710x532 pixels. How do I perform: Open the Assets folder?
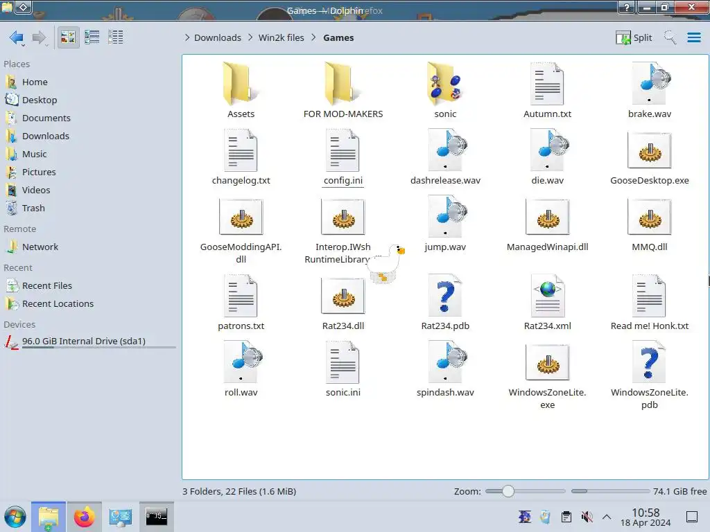click(x=241, y=91)
